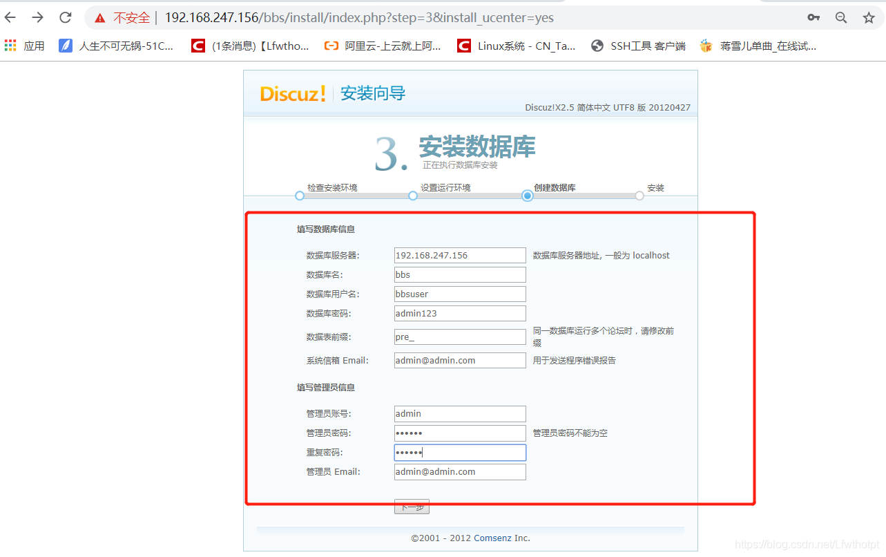886x557 pixels.
Task: Click the address bar URL
Action: [x=359, y=18]
